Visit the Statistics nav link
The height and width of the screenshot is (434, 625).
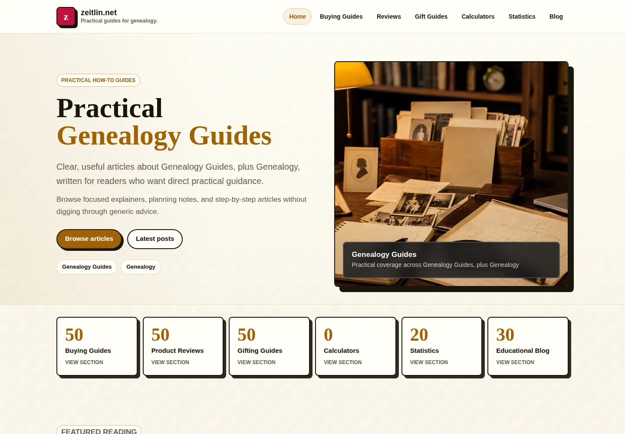[522, 16]
